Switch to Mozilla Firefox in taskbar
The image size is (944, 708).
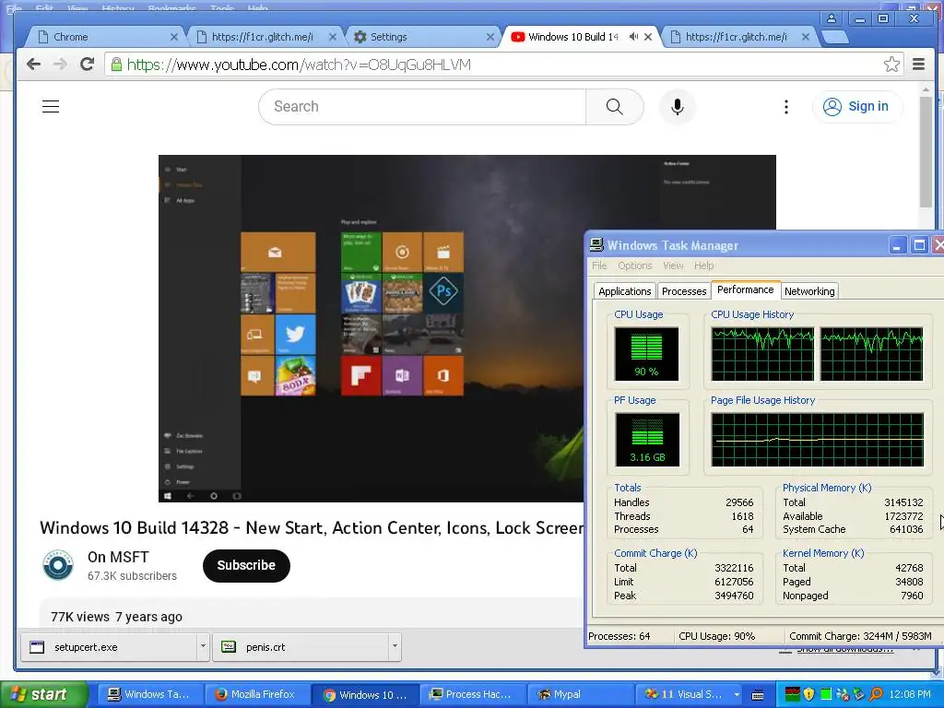[258, 694]
